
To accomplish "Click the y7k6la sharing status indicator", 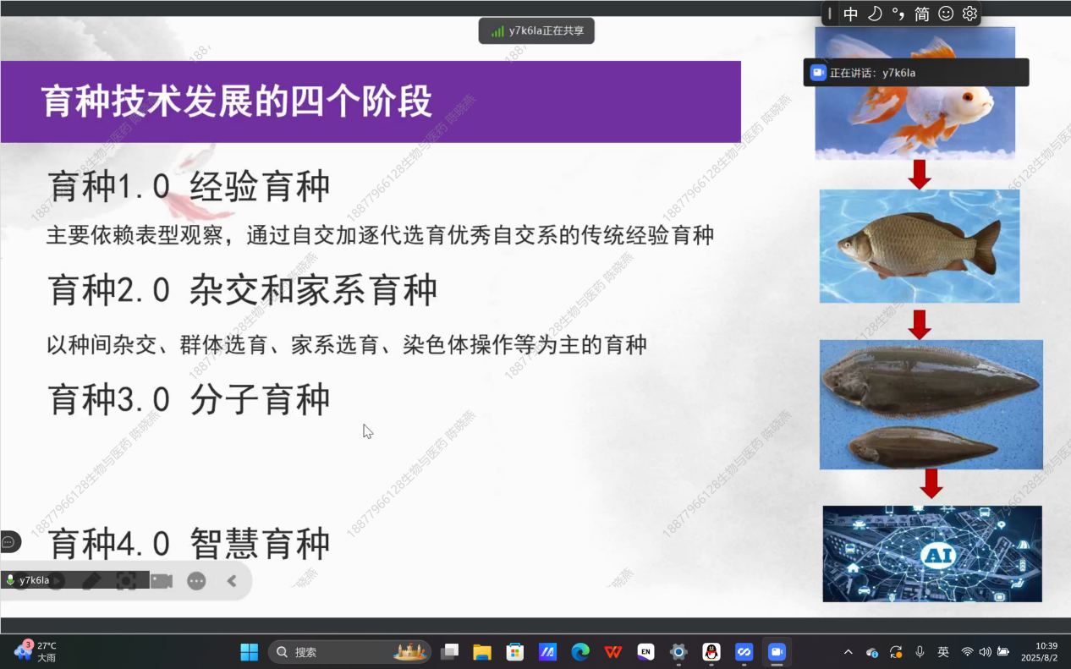I will click(536, 31).
